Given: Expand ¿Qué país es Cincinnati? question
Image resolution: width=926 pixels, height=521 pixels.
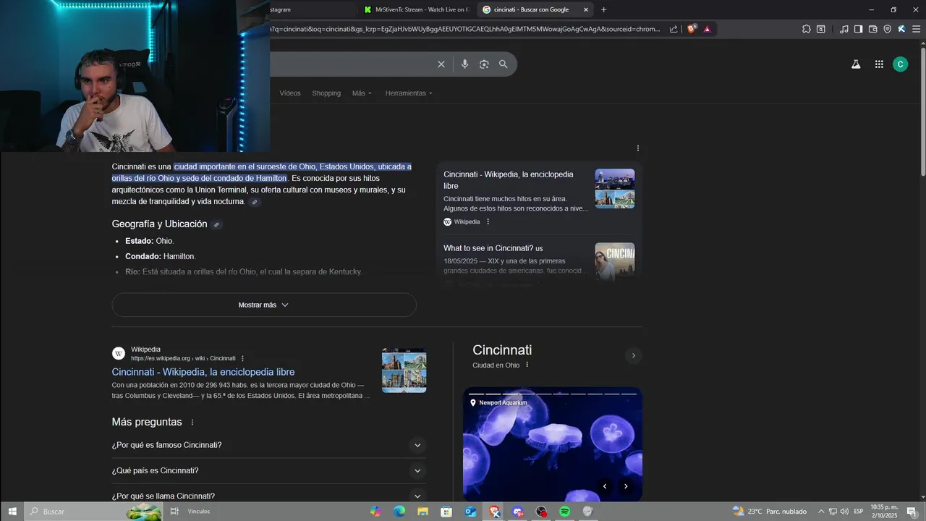Looking at the screenshot, I should click(269, 470).
